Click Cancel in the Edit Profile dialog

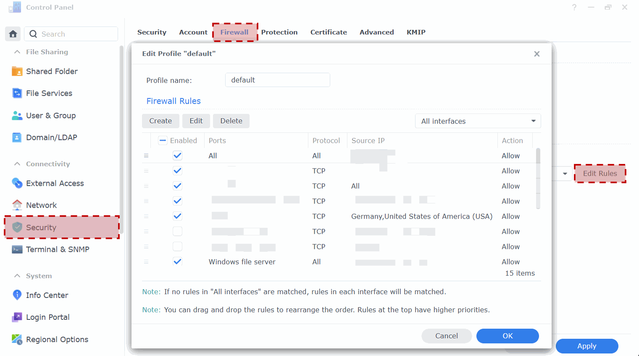[x=447, y=336]
